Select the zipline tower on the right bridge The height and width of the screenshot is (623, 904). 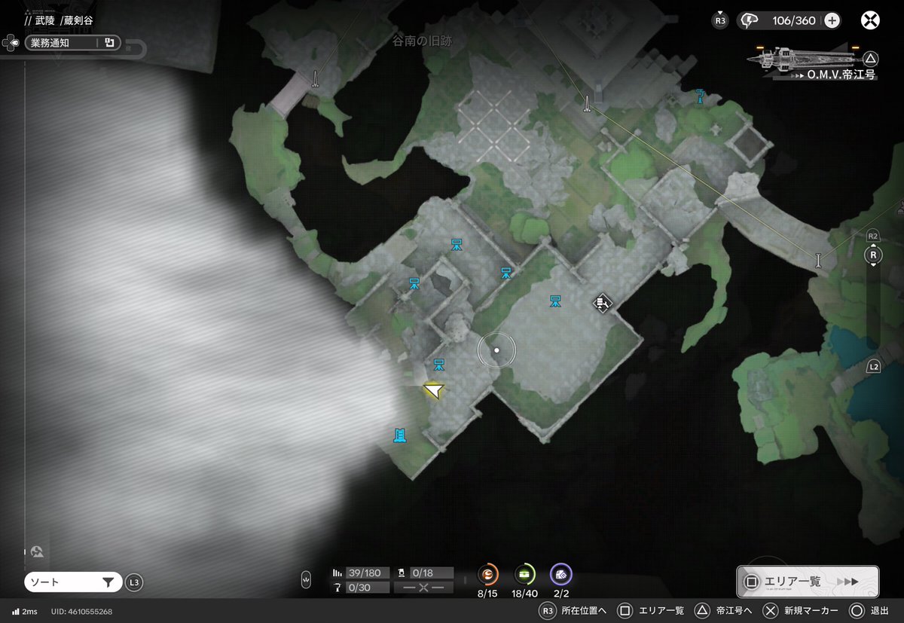tap(818, 261)
